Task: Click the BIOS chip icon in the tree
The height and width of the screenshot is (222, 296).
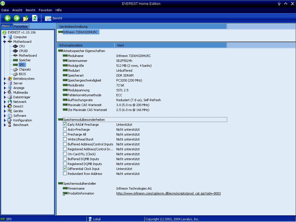Action: coord(15,74)
